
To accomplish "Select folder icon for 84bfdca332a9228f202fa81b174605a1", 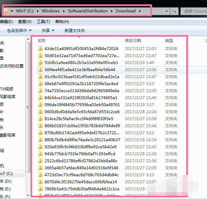I will tap(40, 97).
